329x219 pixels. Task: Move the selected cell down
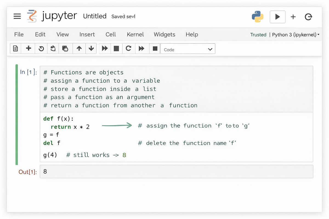[91, 48]
